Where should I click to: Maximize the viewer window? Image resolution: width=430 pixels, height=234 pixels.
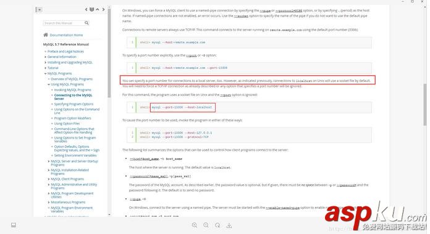[x=412, y=1]
